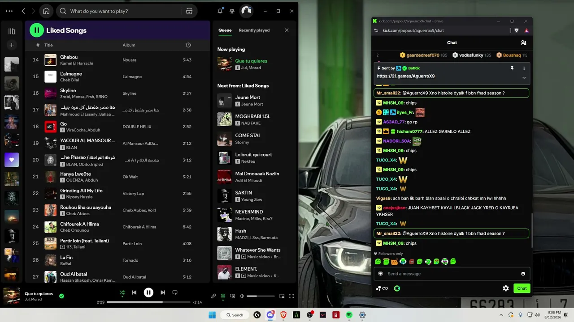This screenshot has height=322, width=574.
Task: Open the lyrics microphone icon in player bar
Action: coord(213,296)
